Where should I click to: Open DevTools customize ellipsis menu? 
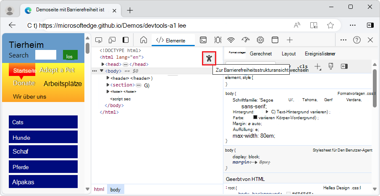(343, 40)
